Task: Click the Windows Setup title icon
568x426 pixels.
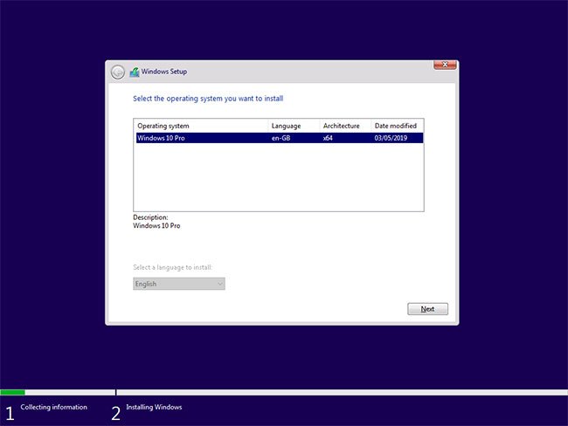Action: (x=135, y=72)
